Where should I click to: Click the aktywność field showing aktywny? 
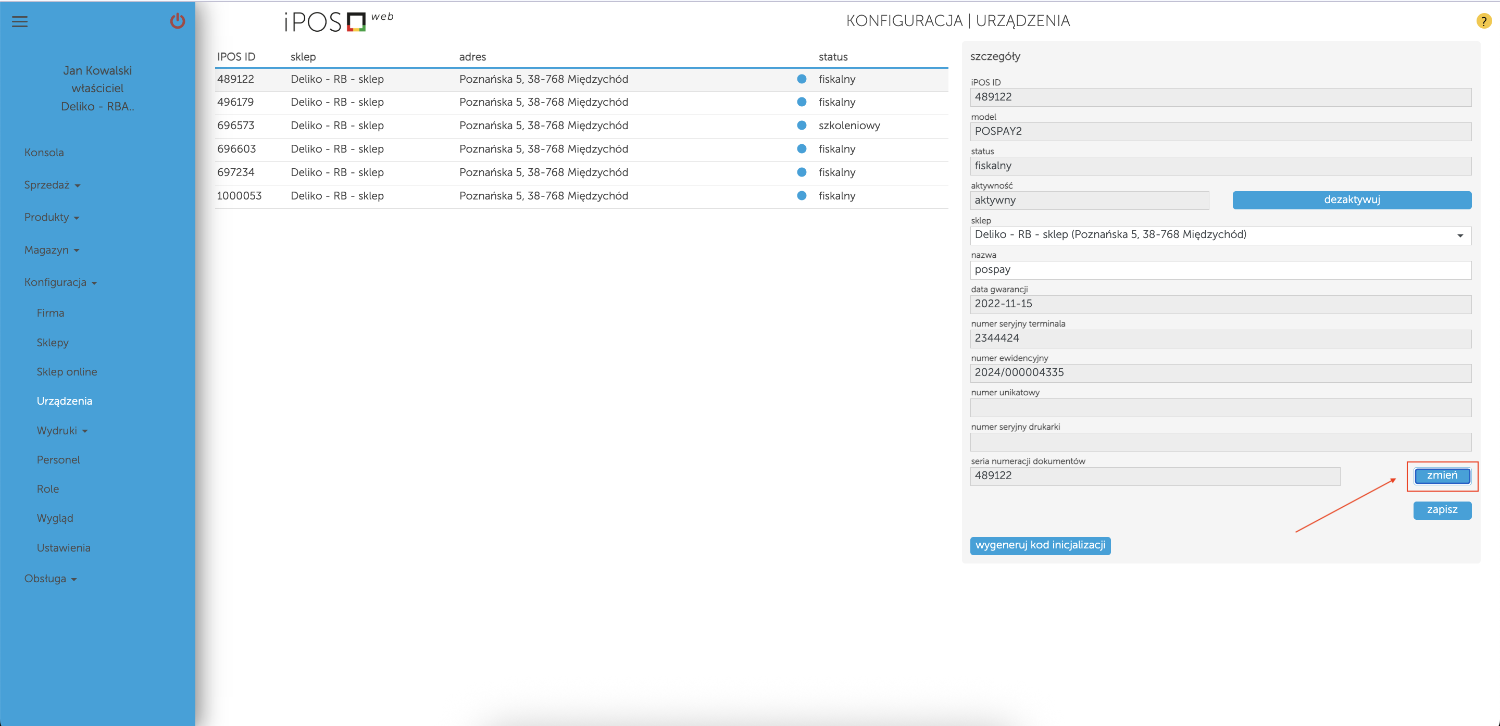coord(1089,201)
